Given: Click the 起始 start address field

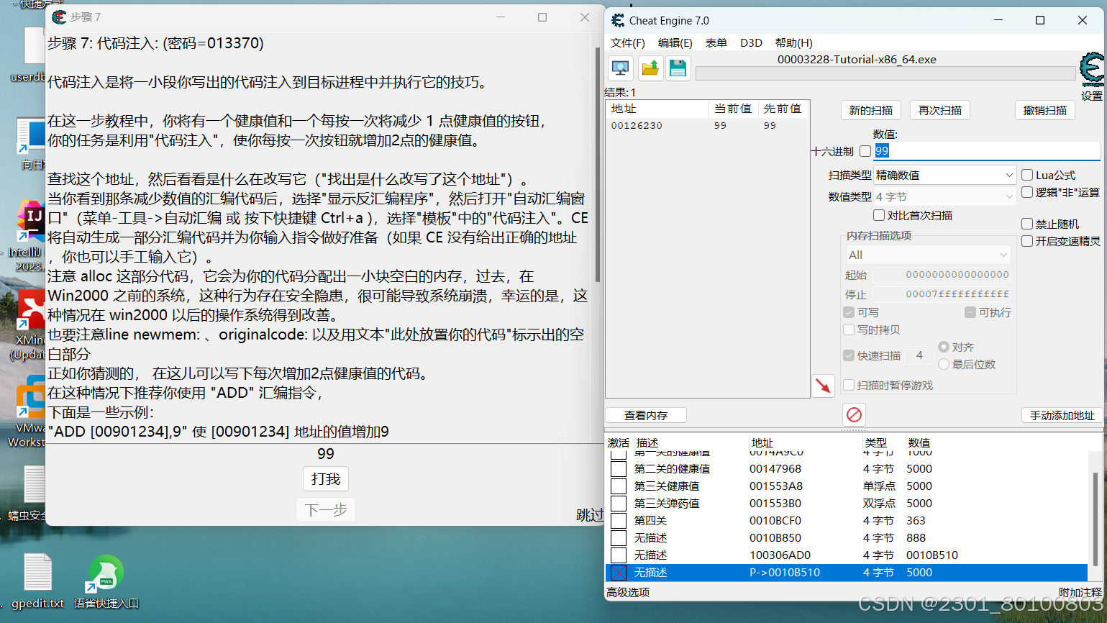Looking at the screenshot, I should tap(942, 275).
